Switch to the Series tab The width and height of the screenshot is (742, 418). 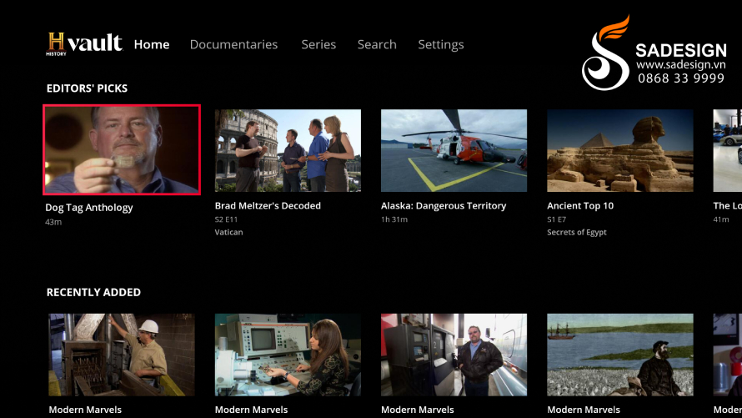(x=318, y=44)
